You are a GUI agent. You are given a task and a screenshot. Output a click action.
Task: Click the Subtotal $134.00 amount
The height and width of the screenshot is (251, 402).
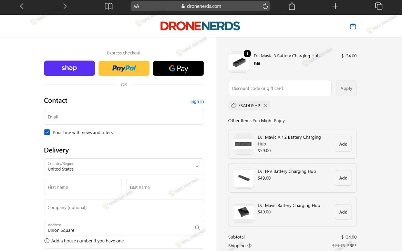(349, 237)
